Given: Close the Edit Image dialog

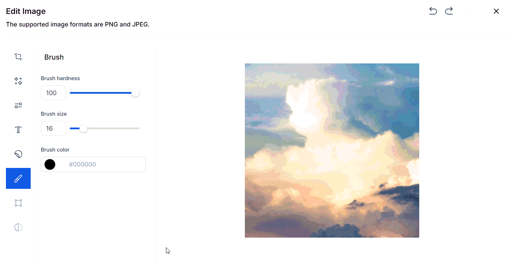Looking at the screenshot, I should point(496,11).
